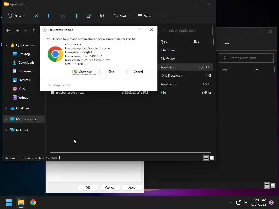279x209 pixels.
Task: Open notification badge in taskbar
Action: point(271,202)
